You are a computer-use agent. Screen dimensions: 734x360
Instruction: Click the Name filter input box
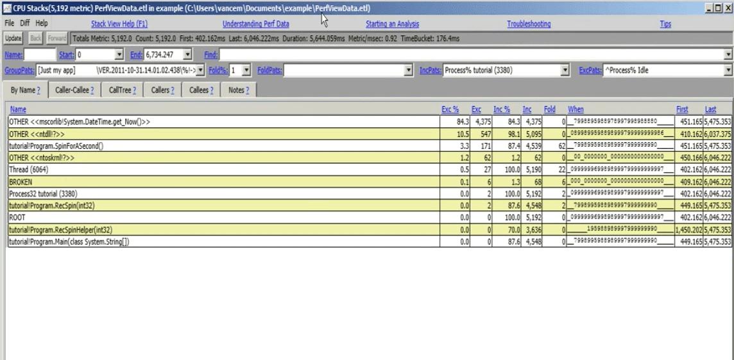[40, 55]
